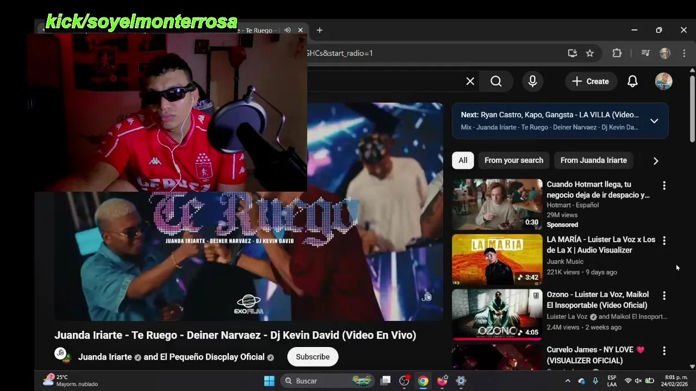
Task: Open the LA MARÍA video thumbnail
Action: (x=497, y=260)
